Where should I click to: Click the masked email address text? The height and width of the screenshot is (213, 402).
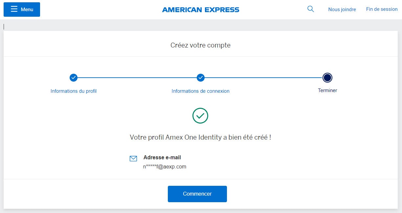165,166
